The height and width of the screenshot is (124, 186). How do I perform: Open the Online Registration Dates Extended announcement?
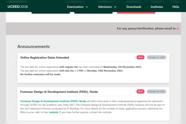pyautogui.click(x=45, y=58)
